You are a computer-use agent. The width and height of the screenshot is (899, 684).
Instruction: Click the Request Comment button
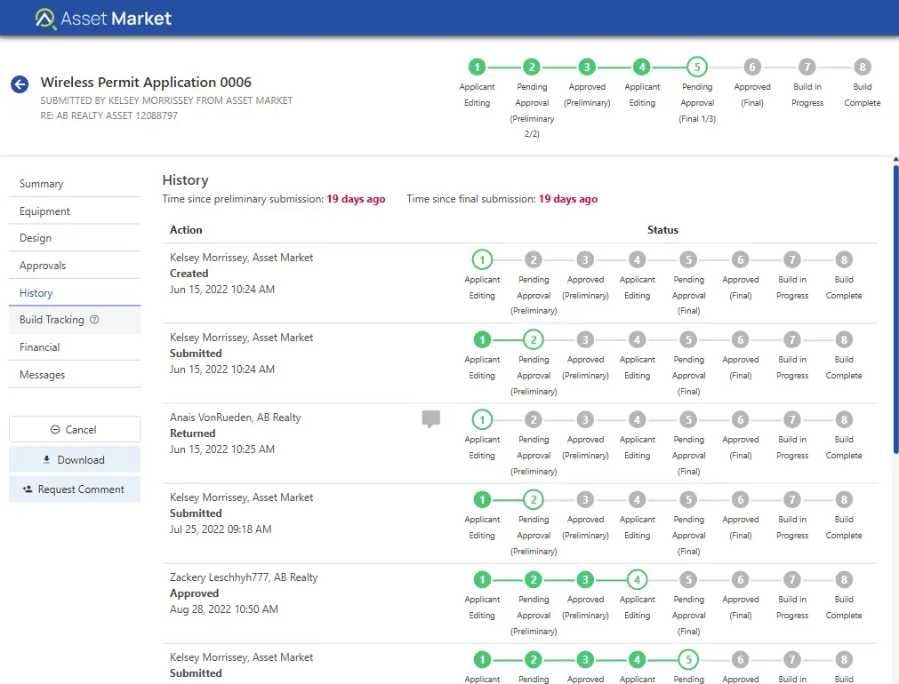click(75, 489)
